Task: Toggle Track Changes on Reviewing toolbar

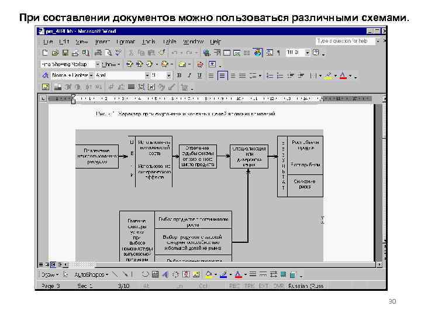Action: point(200,64)
